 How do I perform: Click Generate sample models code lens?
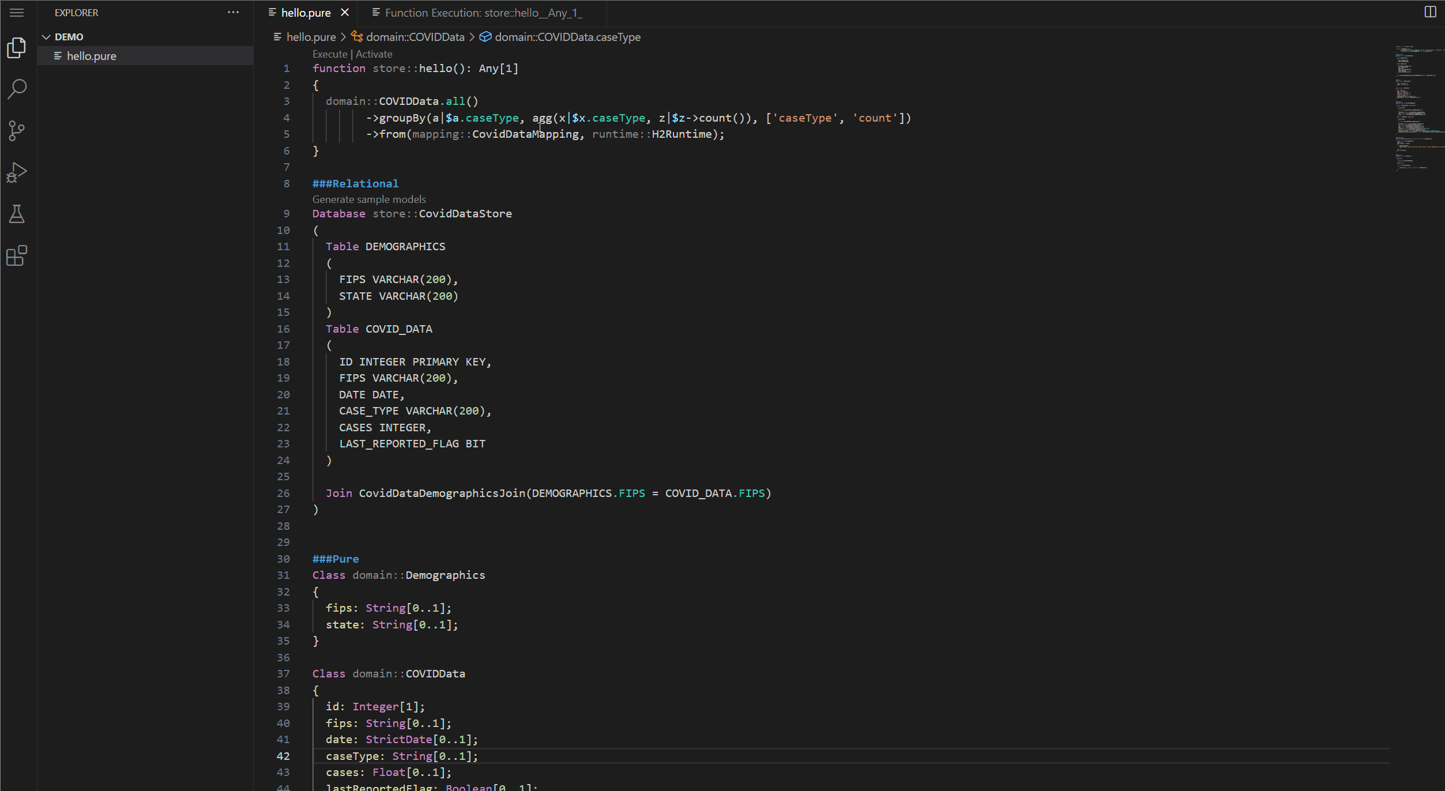[369, 199]
